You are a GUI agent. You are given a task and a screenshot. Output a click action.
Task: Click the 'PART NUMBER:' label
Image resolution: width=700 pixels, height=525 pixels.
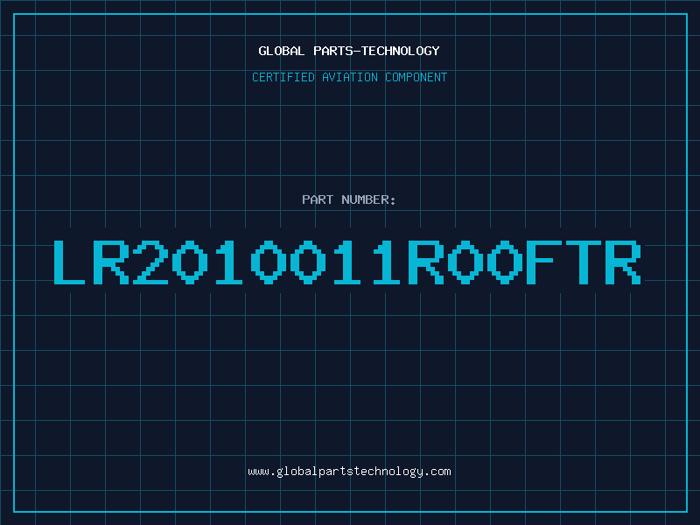point(349,199)
